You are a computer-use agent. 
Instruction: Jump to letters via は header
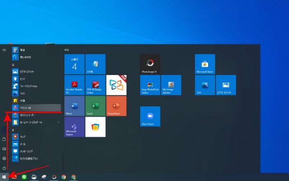click(13, 65)
